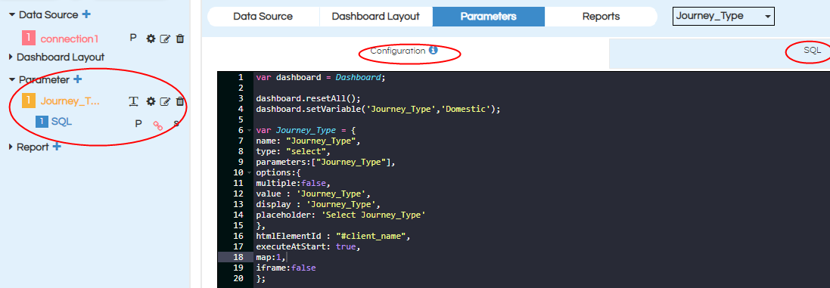Select Journey_T... parameter in the sidebar
This screenshot has width=830, height=288.
[70, 101]
